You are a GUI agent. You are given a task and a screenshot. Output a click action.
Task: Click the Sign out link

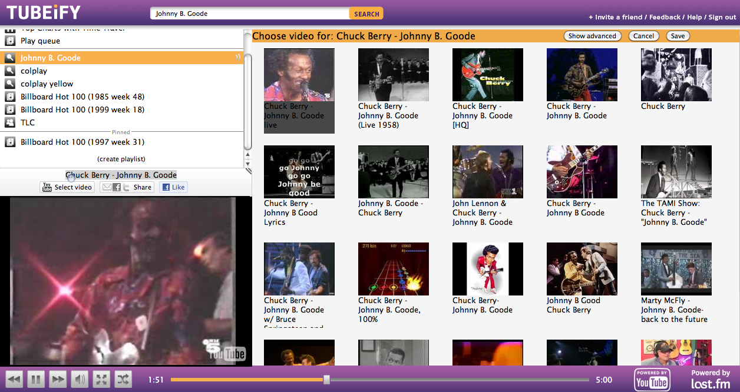(x=722, y=17)
